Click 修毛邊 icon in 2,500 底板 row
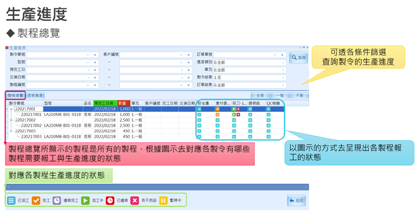Viewport: 416px width, 213px height. point(199,126)
